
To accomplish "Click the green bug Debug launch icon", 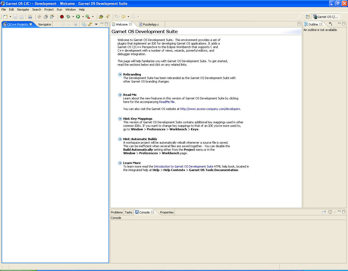I will [68, 17].
